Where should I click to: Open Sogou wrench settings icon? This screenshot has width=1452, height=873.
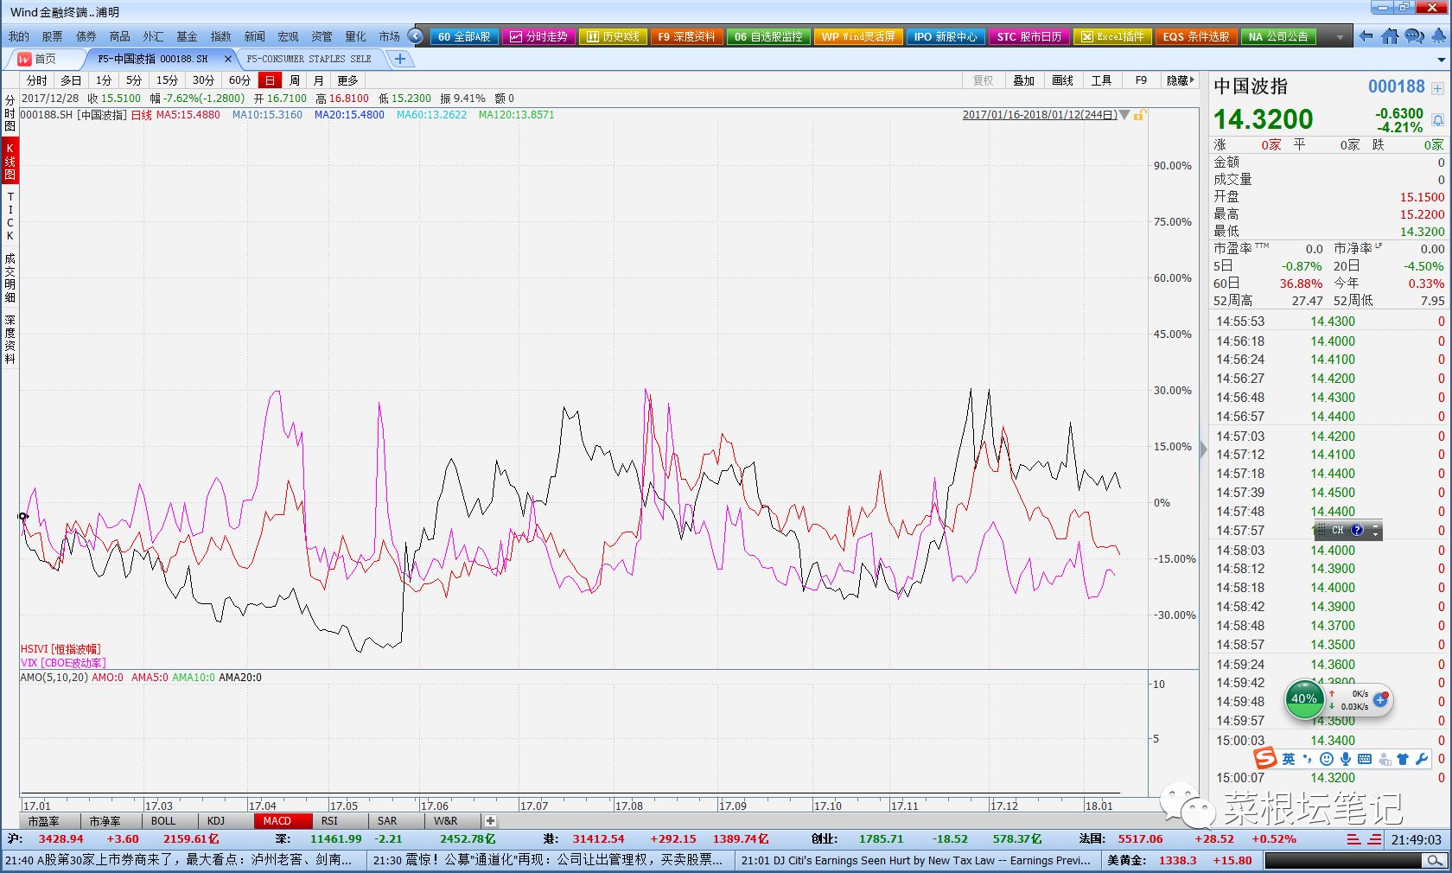coord(1422,759)
